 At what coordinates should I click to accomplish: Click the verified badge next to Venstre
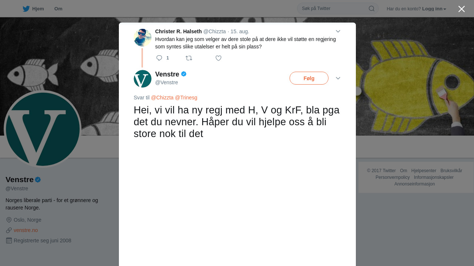click(x=184, y=74)
